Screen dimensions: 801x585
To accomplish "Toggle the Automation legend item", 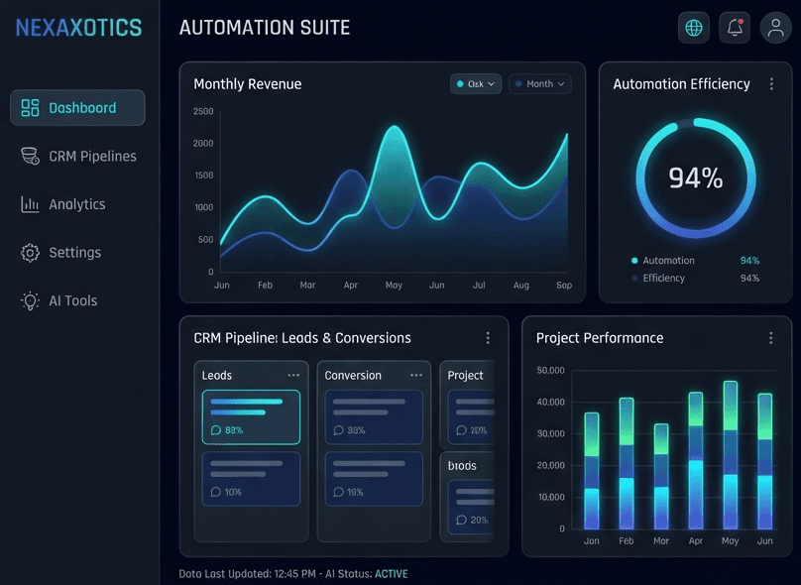I will [x=664, y=260].
